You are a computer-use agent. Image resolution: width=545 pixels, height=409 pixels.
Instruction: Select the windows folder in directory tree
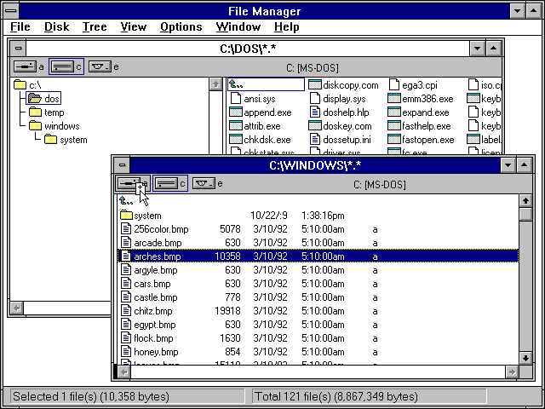pos(34,126)
